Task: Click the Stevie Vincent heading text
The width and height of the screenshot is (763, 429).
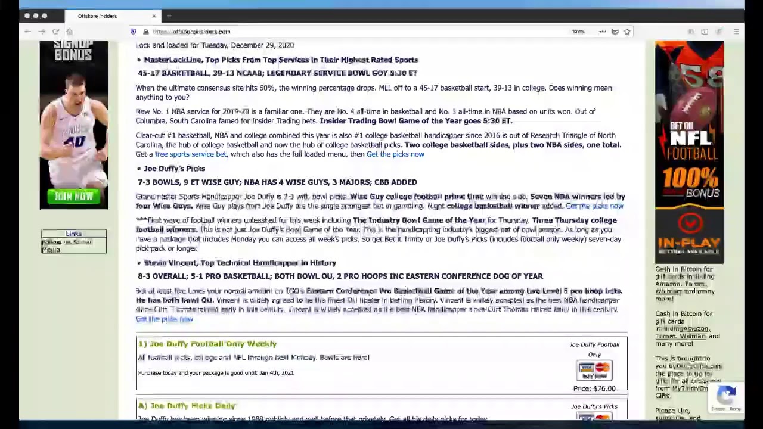Action: (240, 263)
